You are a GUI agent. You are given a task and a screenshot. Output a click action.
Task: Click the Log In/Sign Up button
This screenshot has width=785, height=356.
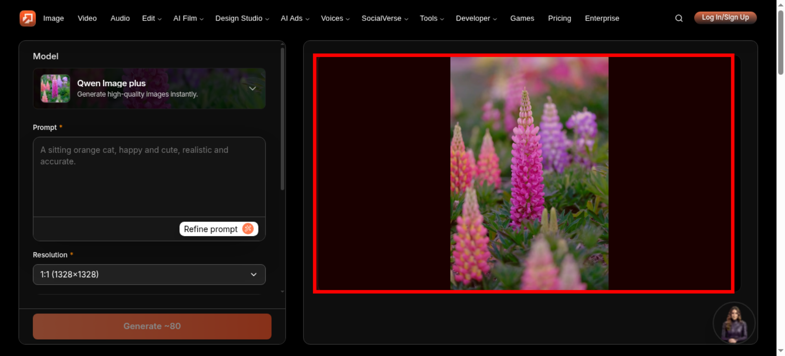725,18
